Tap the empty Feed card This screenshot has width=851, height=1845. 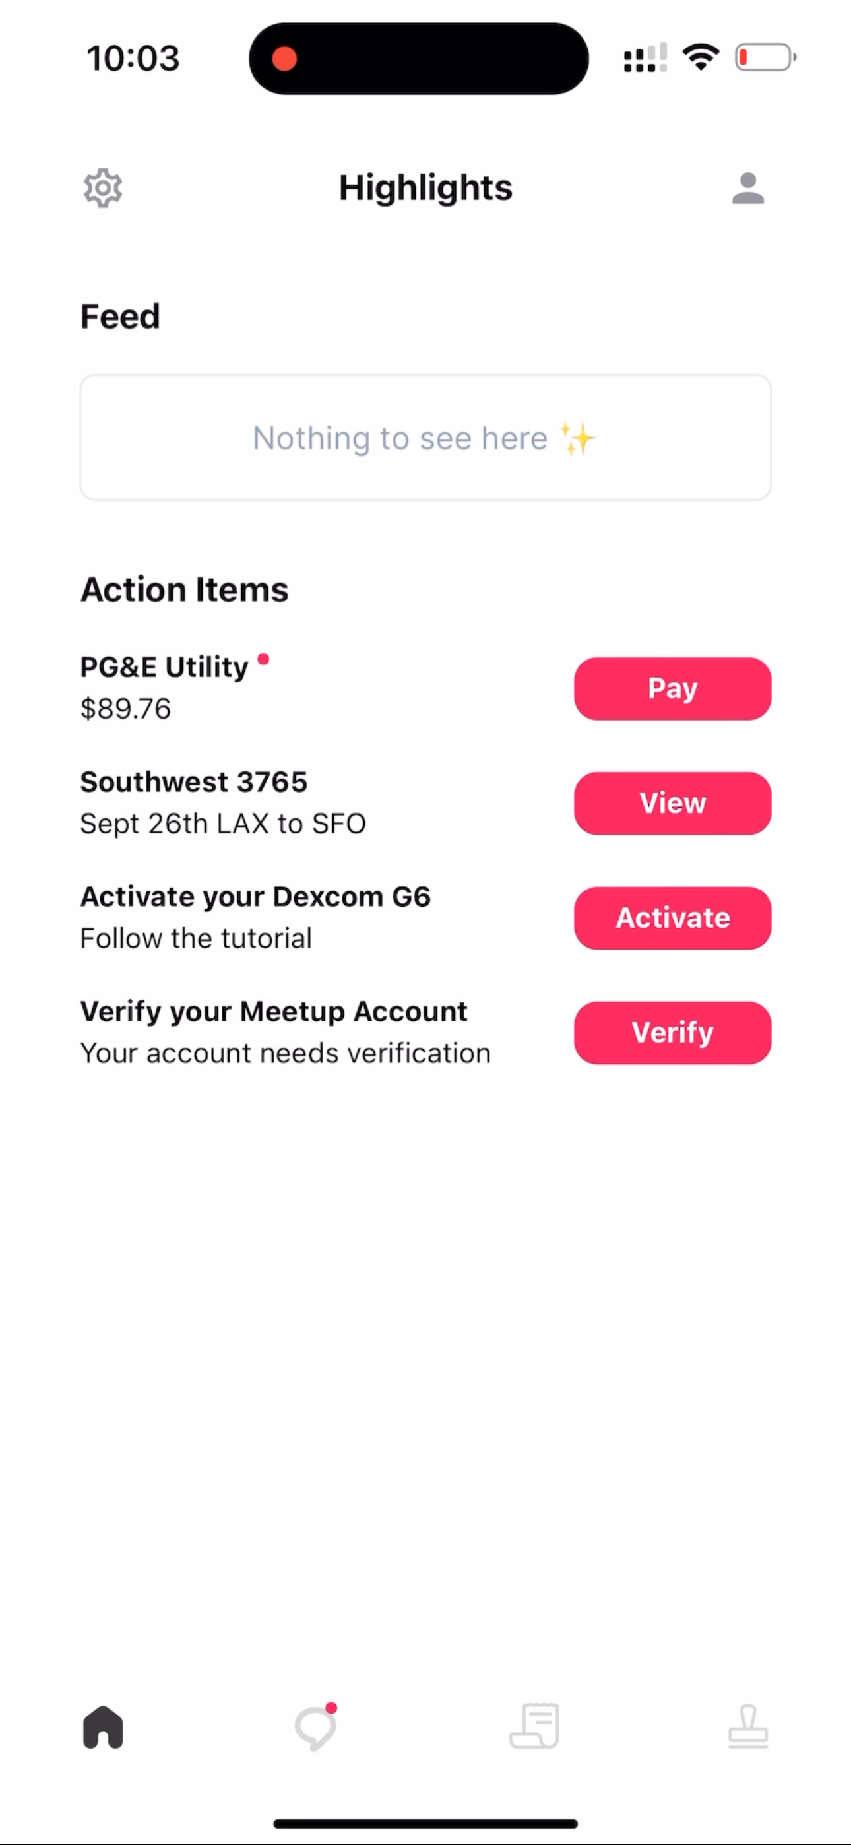(425, 437)
